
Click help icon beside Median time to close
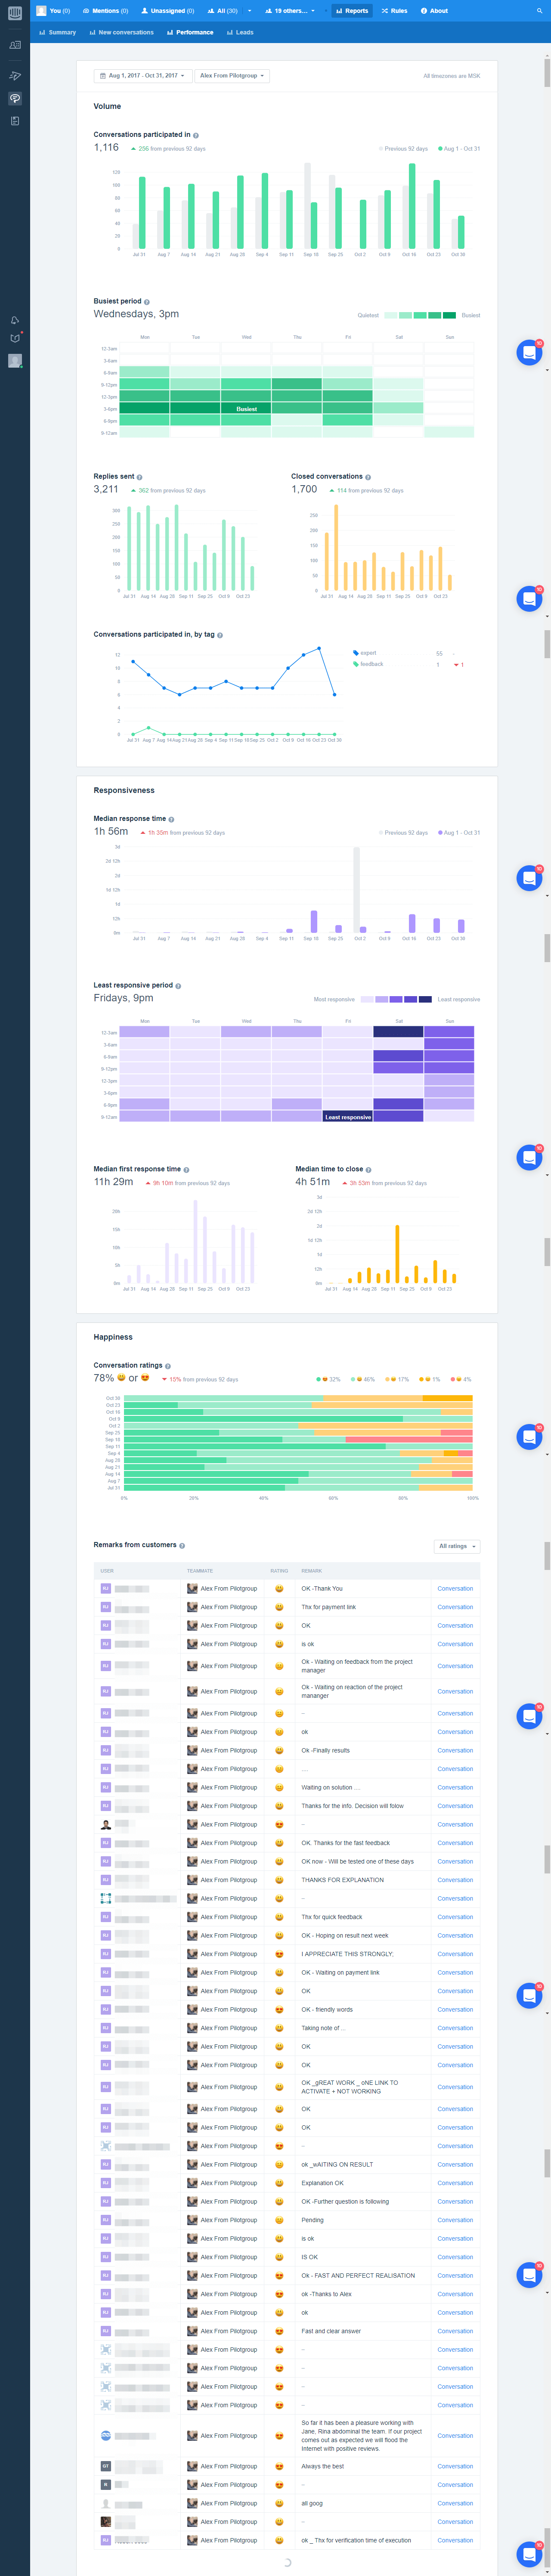(x=368, y=1169)
